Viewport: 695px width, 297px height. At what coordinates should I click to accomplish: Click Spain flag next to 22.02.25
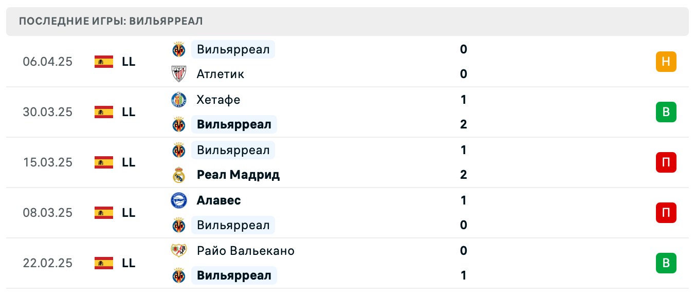(104, 263)
